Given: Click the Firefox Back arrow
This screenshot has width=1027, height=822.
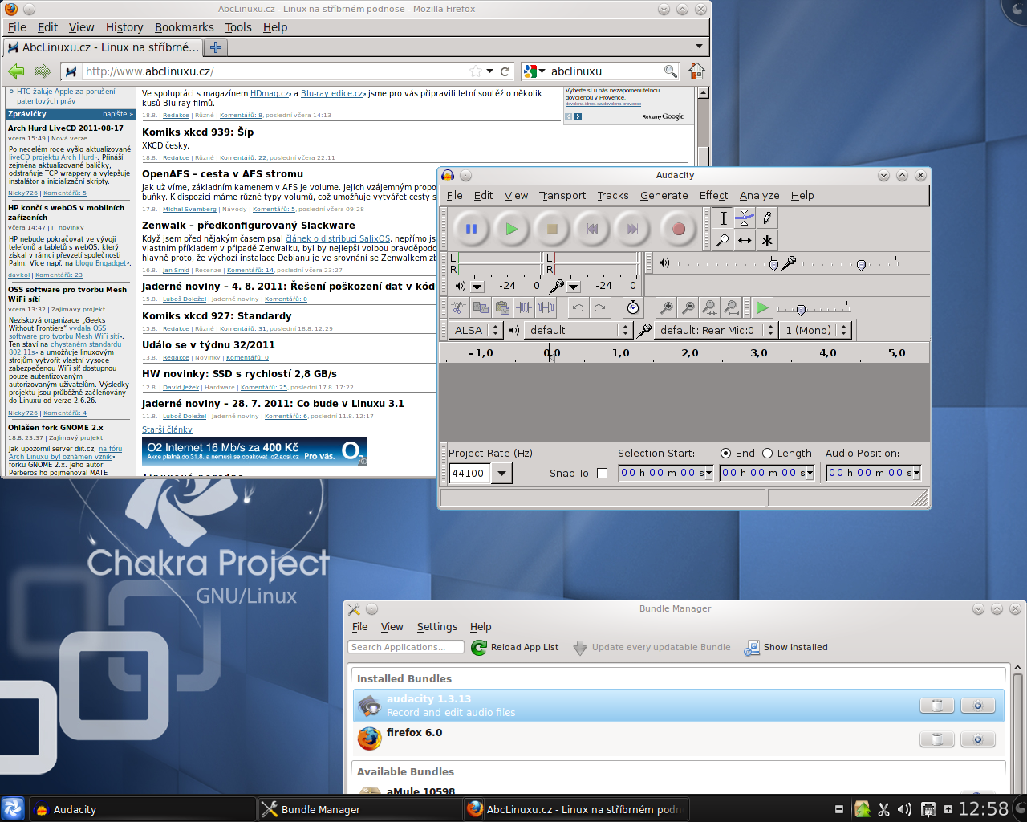Looking at the screenshot, I should [x=16, y=71].
